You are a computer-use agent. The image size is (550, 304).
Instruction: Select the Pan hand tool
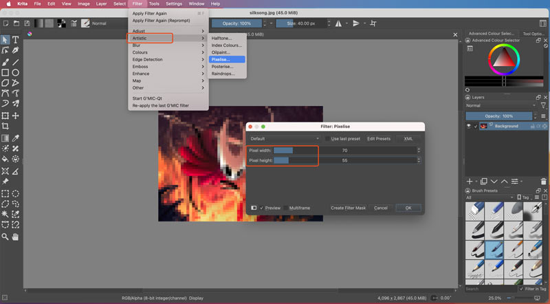tap(15, 237)
